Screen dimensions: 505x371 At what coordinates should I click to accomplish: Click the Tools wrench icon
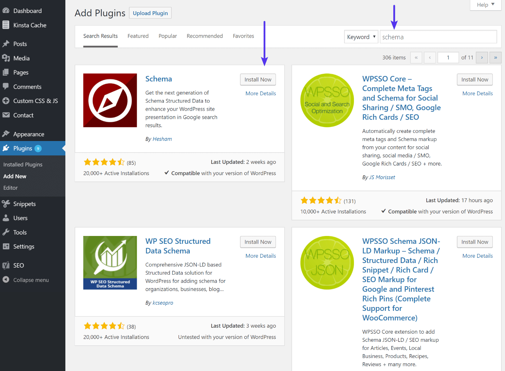pos(6,232)
